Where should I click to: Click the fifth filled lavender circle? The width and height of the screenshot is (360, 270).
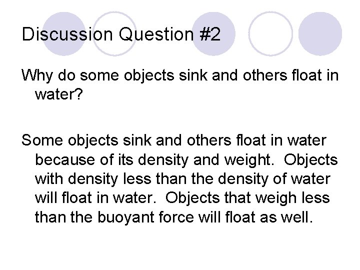coord(320,34)
